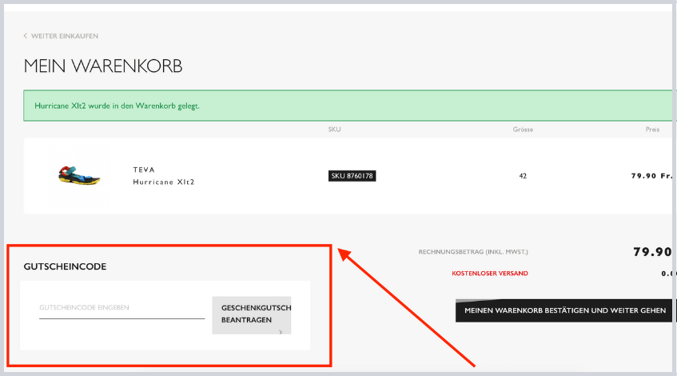
Task: Click the Mein Warenkorb page heading
Action: point(103,66)
